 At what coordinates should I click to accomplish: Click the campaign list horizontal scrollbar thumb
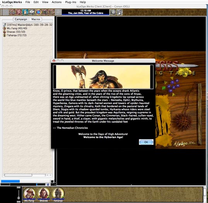pyautogui.click(x=18, y=175)
